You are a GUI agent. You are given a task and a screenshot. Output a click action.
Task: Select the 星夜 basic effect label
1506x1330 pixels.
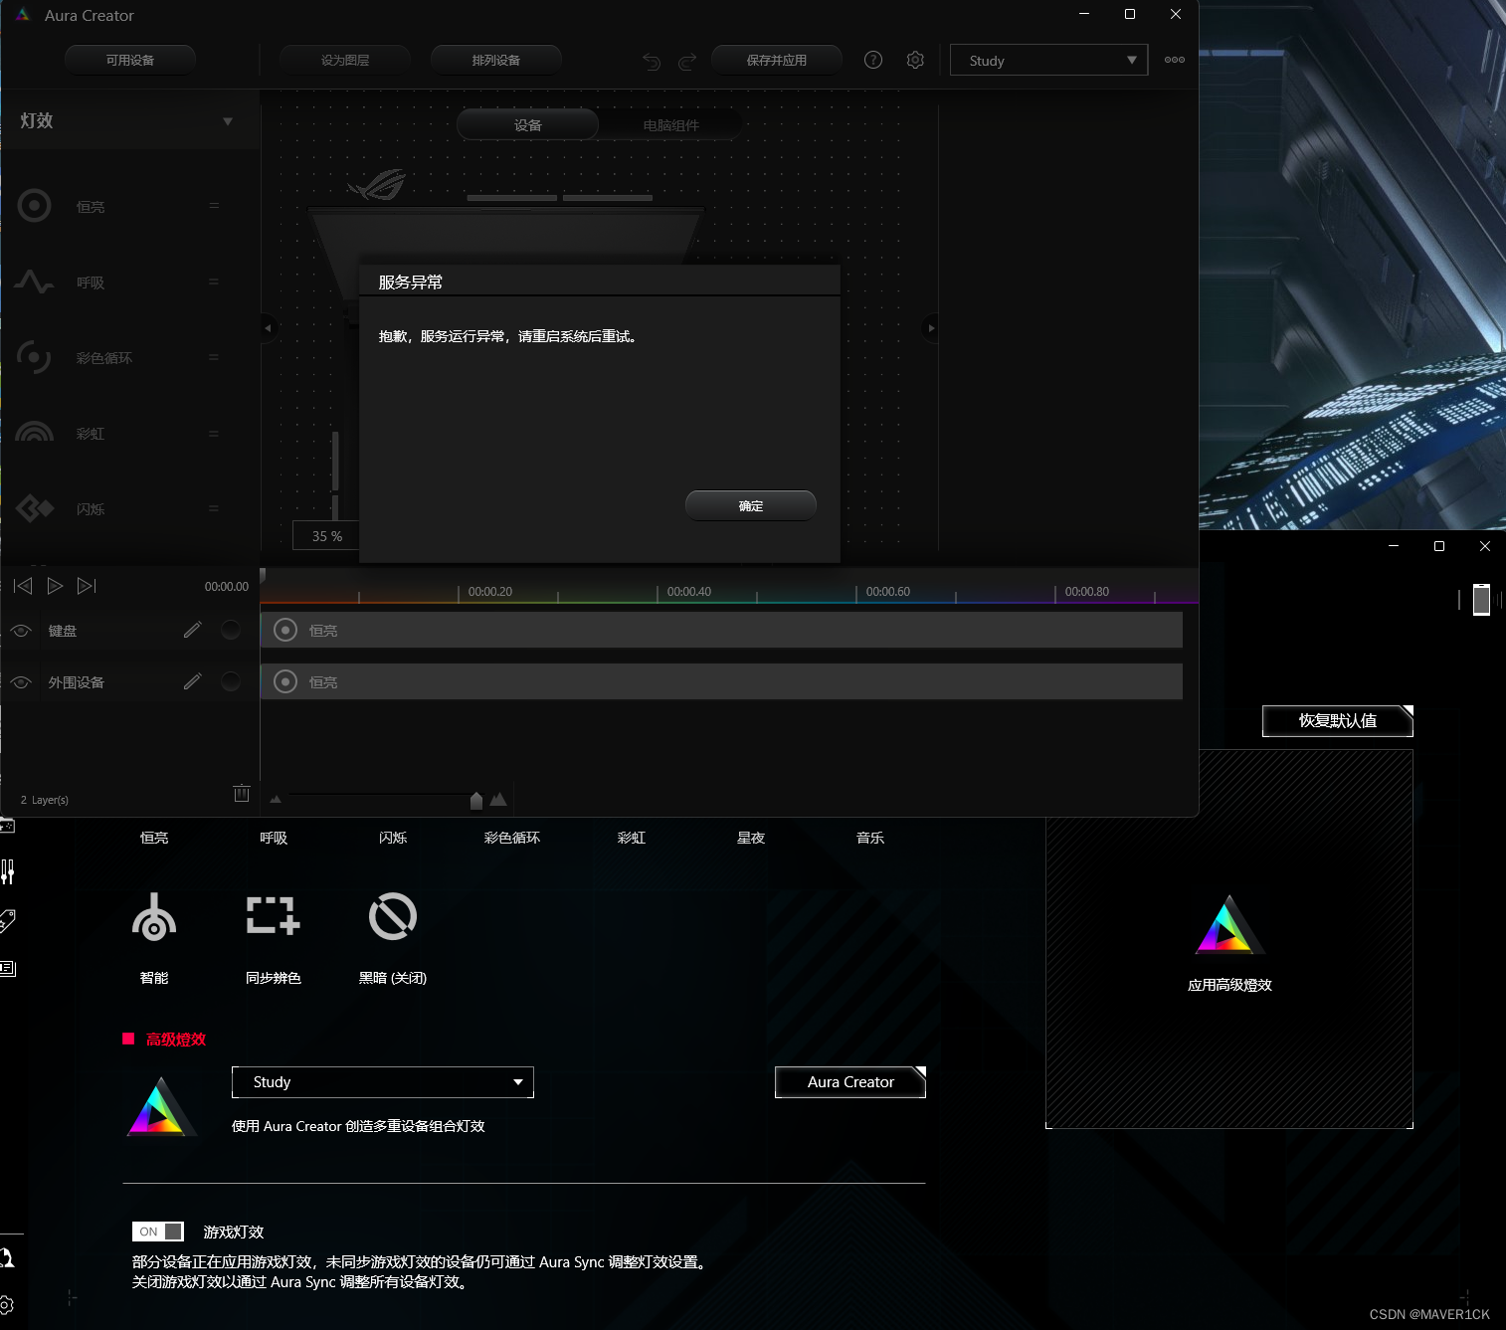pyautogui.click(x=751, y=838)
